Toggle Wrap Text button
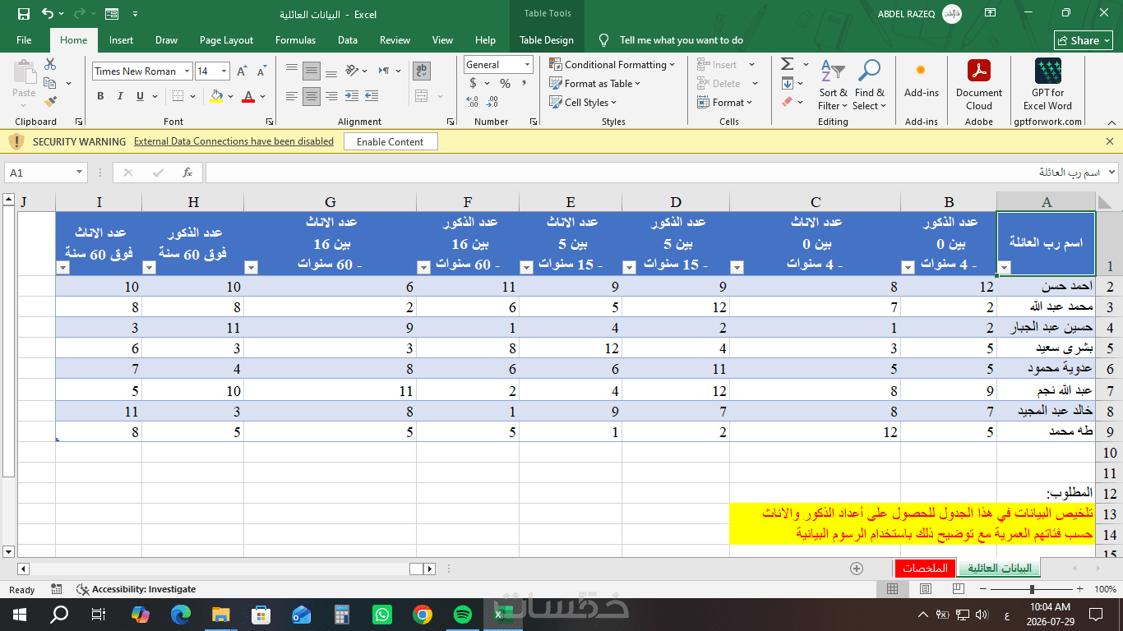1123x631 pixels. click(x=422, y=71)
